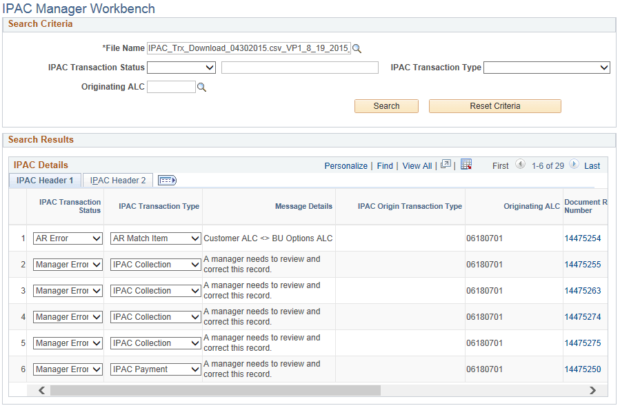Download search results with the spreadsheet icon

466,165
